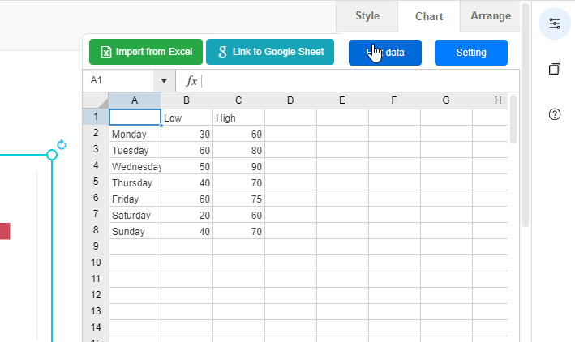Select the Chart tab
575x342 pixels.
(429, 16)
